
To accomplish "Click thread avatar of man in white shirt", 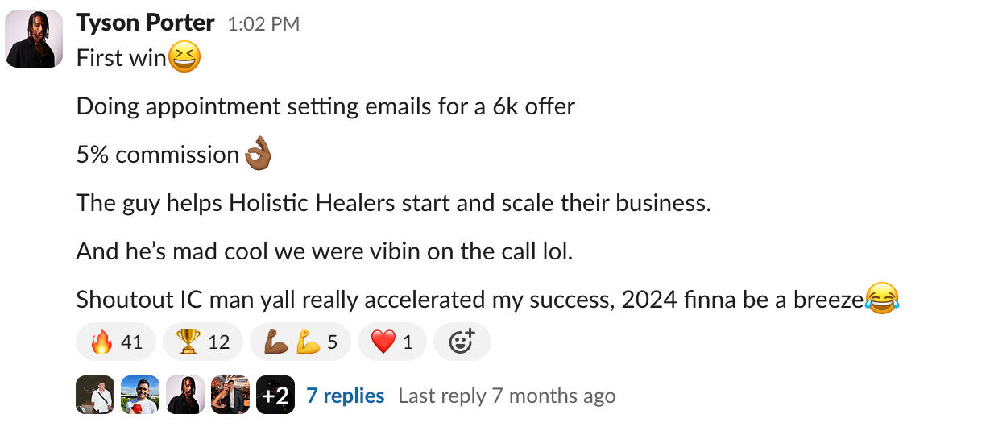I will [95, 396].
